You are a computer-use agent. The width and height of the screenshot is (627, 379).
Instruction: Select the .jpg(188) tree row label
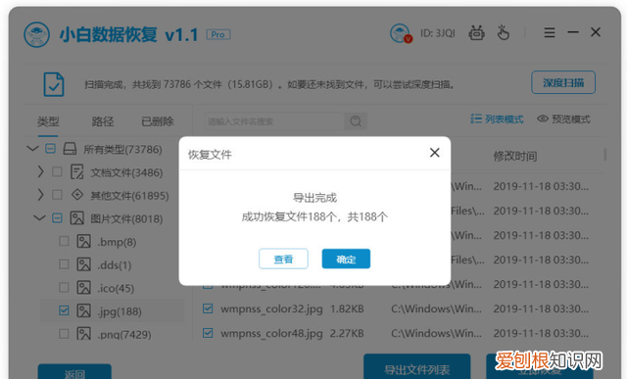pyautogui.click(x=120, y=311)
